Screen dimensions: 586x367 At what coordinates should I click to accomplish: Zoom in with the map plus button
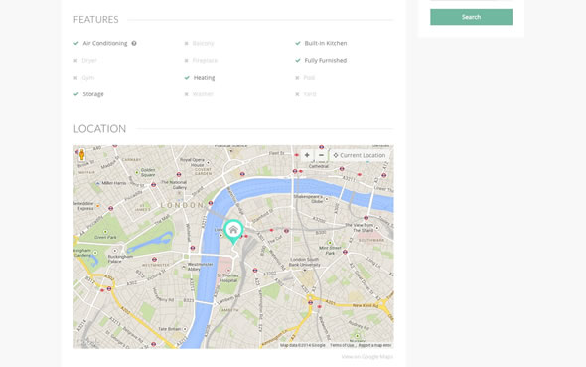point(307,155)
